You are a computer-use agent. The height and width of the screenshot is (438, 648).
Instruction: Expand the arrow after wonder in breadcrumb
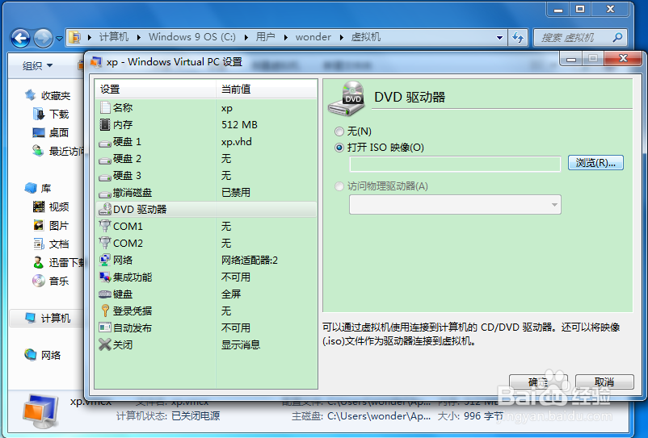pos(341,38)
